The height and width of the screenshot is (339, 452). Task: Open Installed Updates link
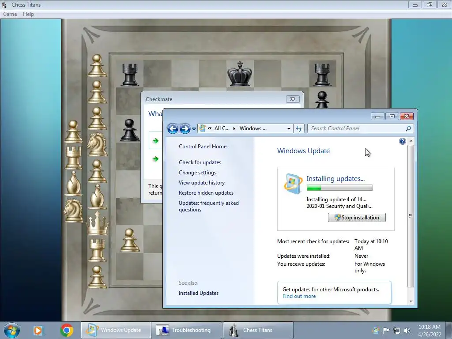[x=198, y=293]
